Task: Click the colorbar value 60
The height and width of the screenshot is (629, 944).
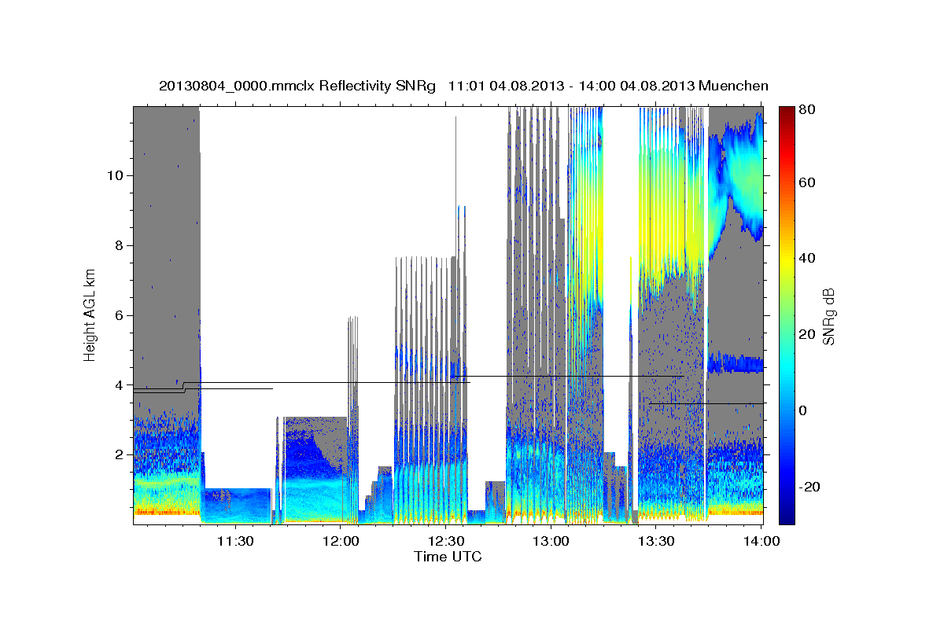Action: click(x=807, y=182)
